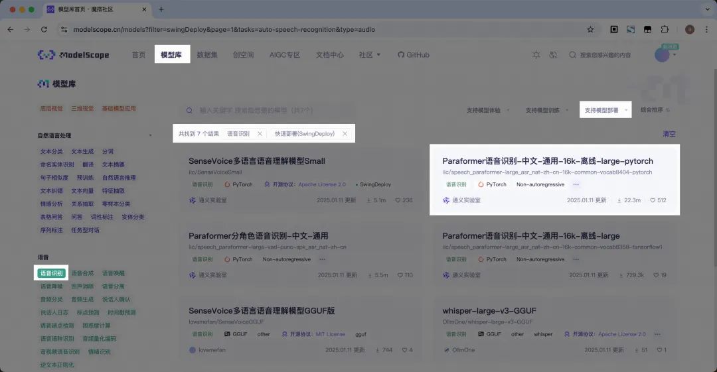Toggle the 情感分析 task filter

tap(51, 204)
